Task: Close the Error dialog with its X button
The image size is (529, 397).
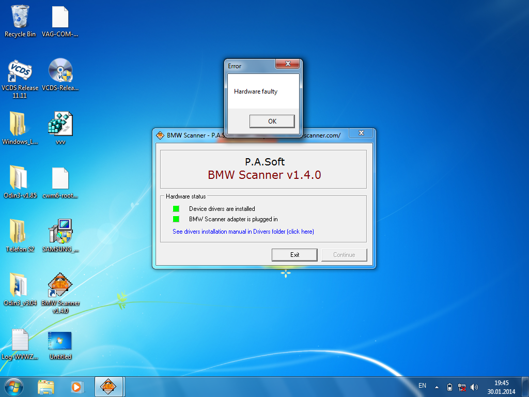Action: pyautogui.click(x=287, y=64)
